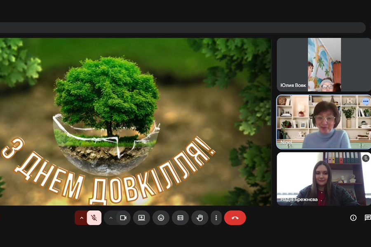Viewport: 371px width, 247px height.
Task: Open audio settings arrow beside microphone
Action: click(81, 218)
